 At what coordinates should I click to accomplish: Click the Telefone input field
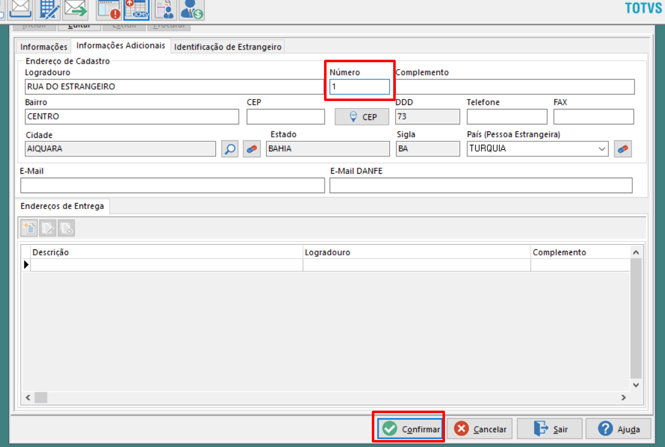507,116
